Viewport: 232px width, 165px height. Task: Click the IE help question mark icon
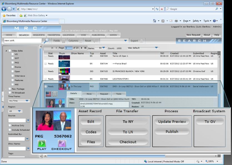click(214, 21)
